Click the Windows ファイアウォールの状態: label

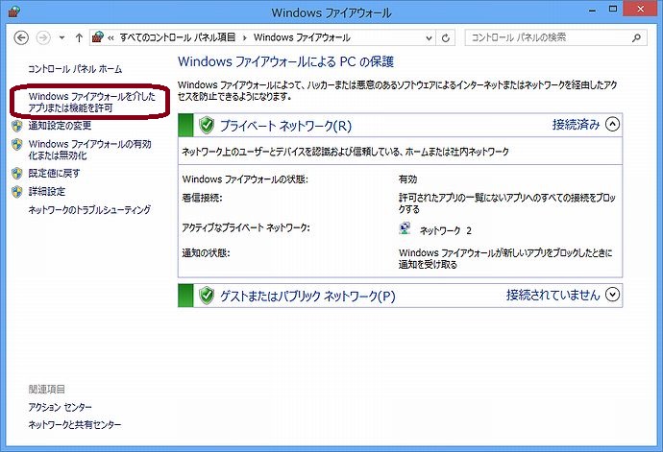pyautogui.click(x=245, y=179)
